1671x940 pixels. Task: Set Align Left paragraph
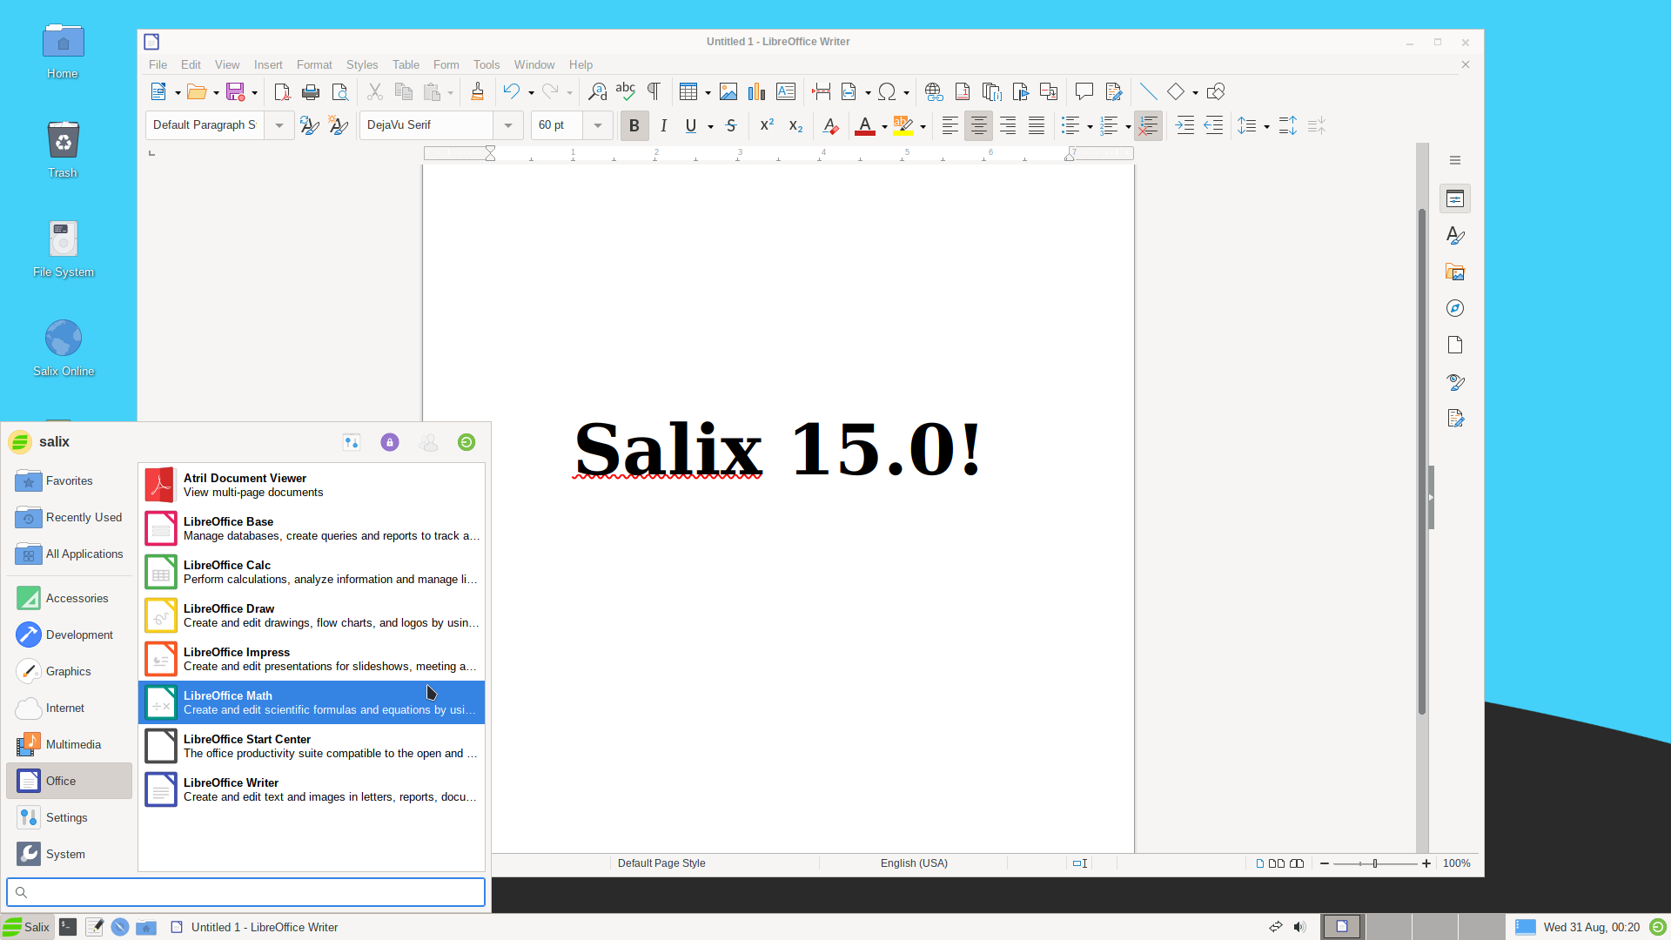(950, 126)
